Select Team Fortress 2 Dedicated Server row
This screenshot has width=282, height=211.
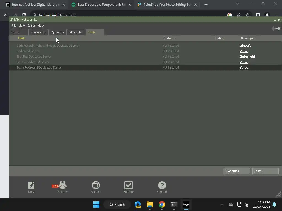[x=145, y=68]
